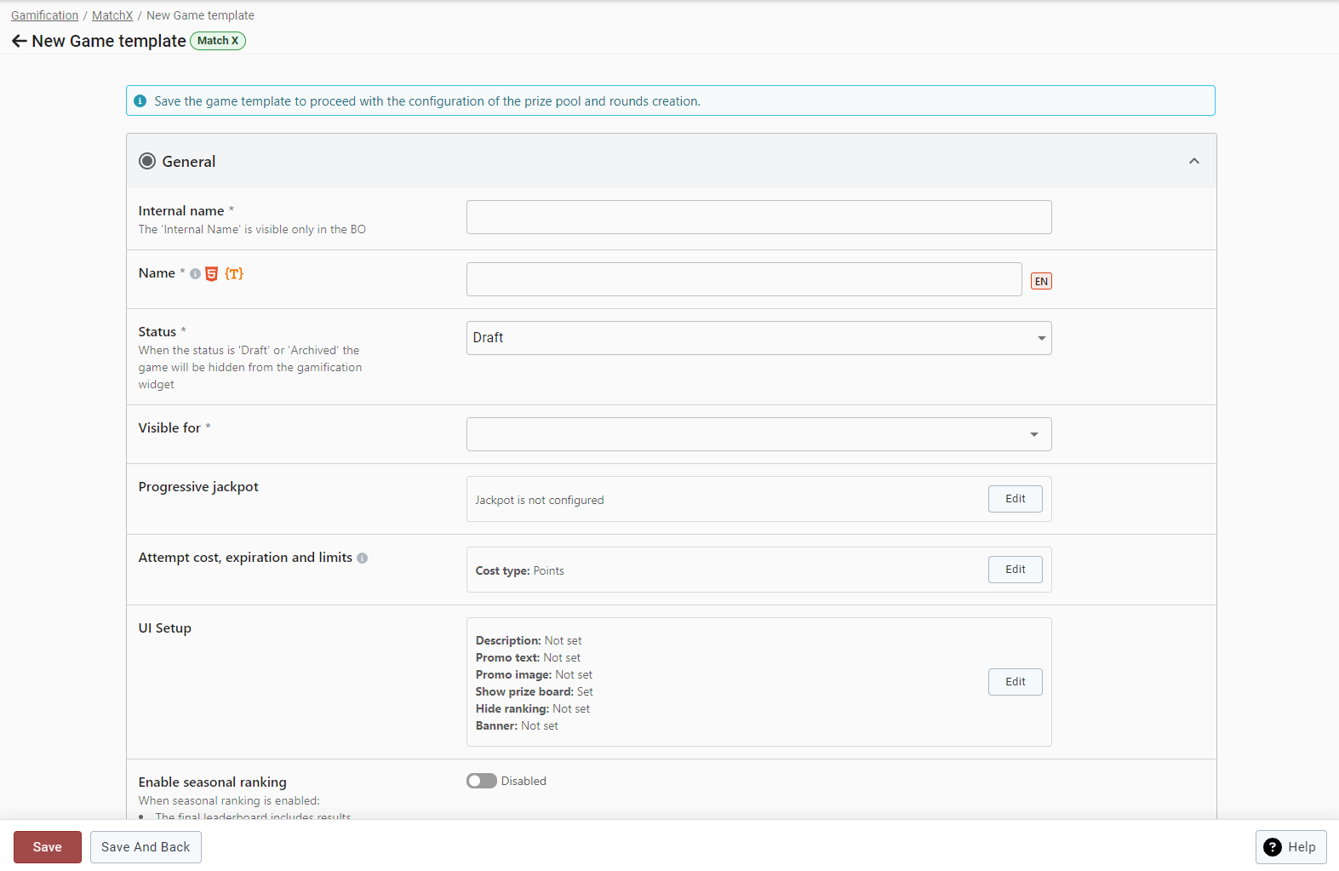Edit the Progressive jackpot settings
The height and width of the screenshot is (871, 1339).
[x=1015, y=499]
